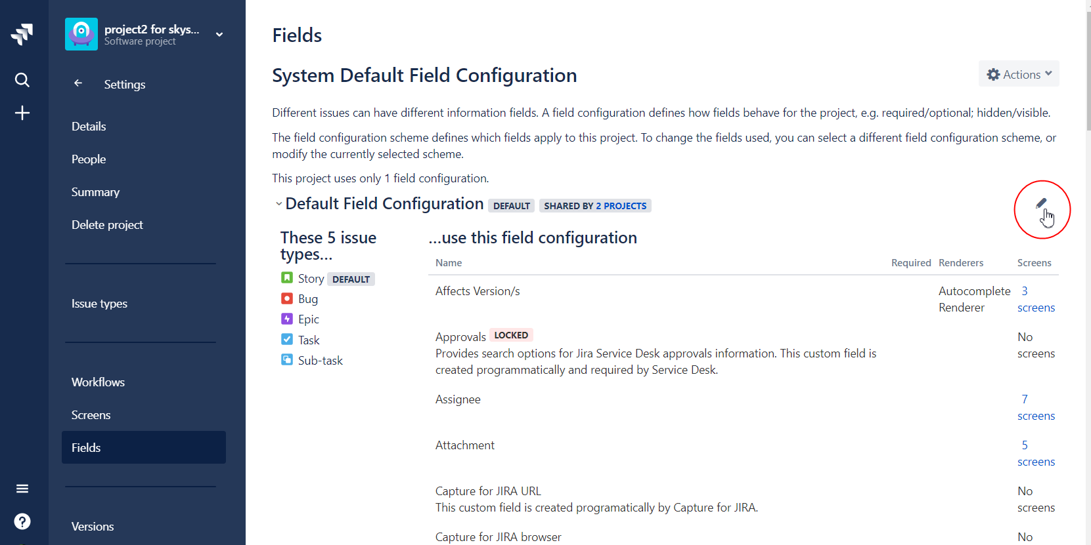Click the SHARED BY 2 PROJECTS badge

[x=595, y=206]
